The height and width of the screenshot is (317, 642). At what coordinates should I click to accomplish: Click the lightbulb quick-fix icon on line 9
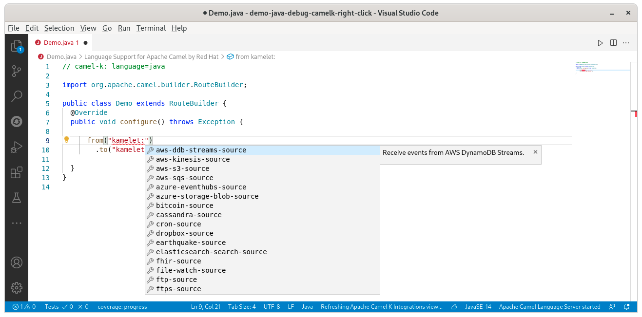(x=67, y=140)
